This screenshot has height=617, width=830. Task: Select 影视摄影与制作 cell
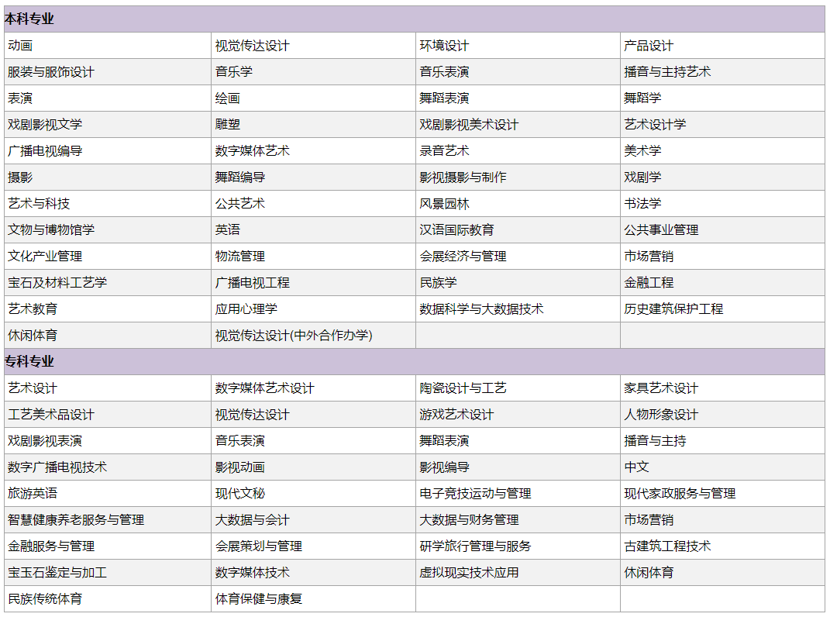point(518,178)
